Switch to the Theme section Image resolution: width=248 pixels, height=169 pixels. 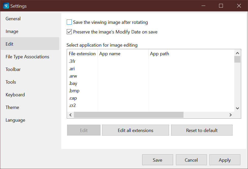(12, 107)
